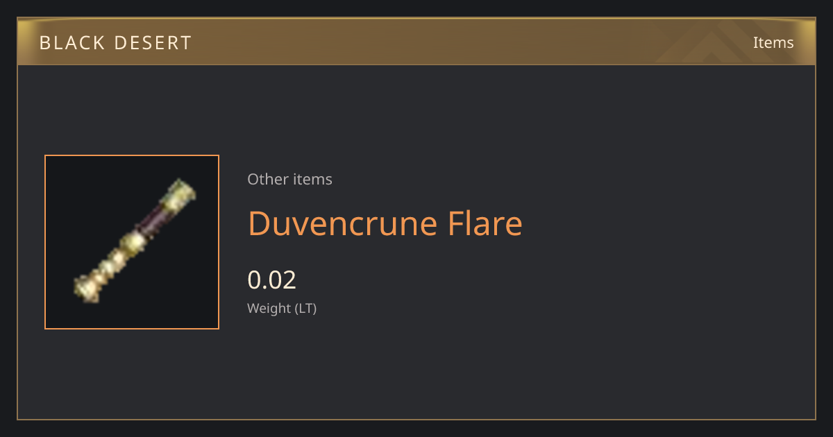Click the word BLACK in the header
Screen dimensions: 833x437
71,43
